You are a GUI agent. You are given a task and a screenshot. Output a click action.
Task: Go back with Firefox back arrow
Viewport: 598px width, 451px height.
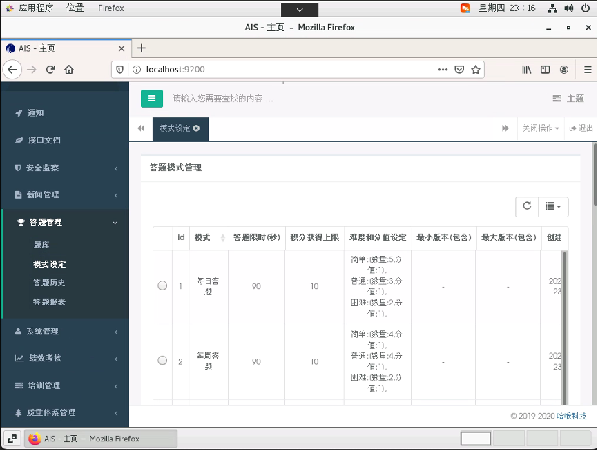pyautogui.click(x=12, y=70)
